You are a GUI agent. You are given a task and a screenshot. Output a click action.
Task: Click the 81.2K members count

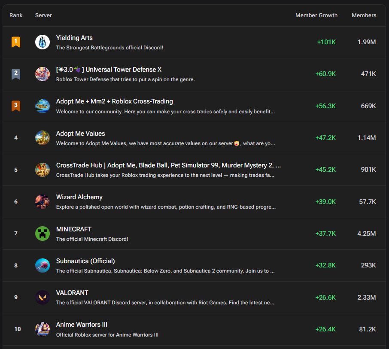pos(368,329)
